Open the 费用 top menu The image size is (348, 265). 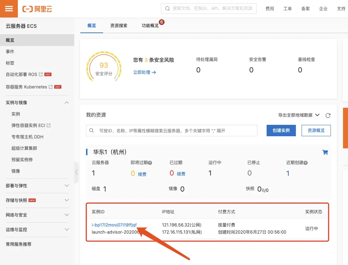coord(270,9)
